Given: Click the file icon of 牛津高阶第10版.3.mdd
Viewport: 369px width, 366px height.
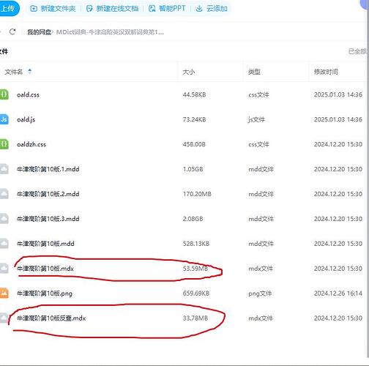Looking at the screenshot, I should pos(4,219).
